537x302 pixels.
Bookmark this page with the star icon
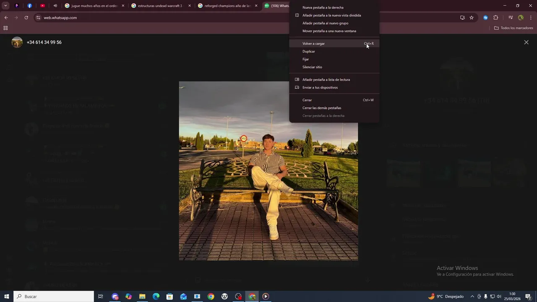click(x=472, y=18)
